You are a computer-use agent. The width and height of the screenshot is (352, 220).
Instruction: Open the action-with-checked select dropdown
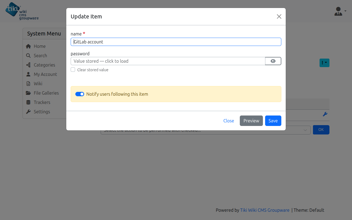[206, 130]
